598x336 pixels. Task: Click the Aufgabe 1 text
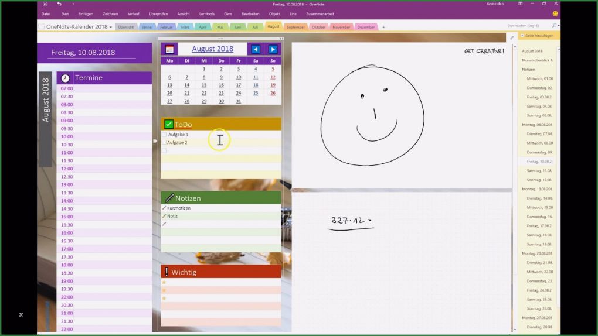tap(178, 135)
